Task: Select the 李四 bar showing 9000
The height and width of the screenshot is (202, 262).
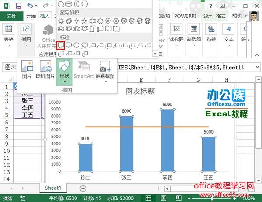Action: coord(167,140)
